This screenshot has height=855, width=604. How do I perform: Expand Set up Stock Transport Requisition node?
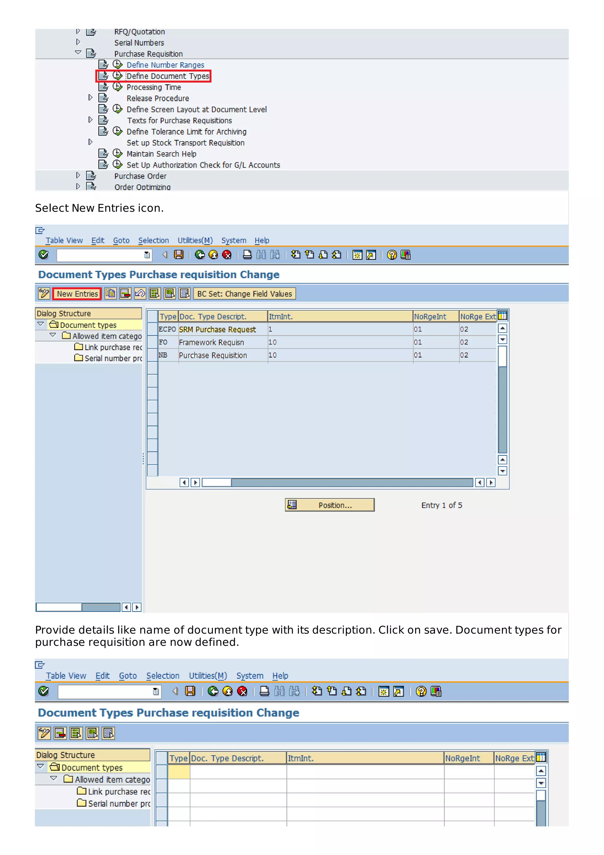tap(90, 142)
